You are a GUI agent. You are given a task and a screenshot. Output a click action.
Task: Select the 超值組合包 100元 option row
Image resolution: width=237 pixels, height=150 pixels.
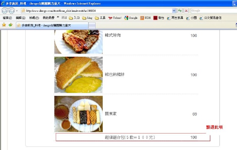133,137
